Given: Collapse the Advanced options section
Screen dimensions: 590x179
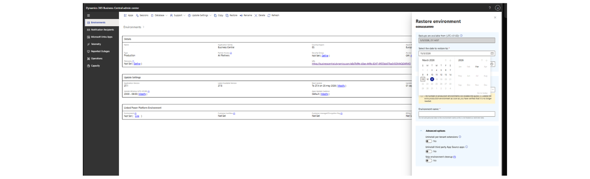Looking at the screenshot, I should tap(421, 131).
